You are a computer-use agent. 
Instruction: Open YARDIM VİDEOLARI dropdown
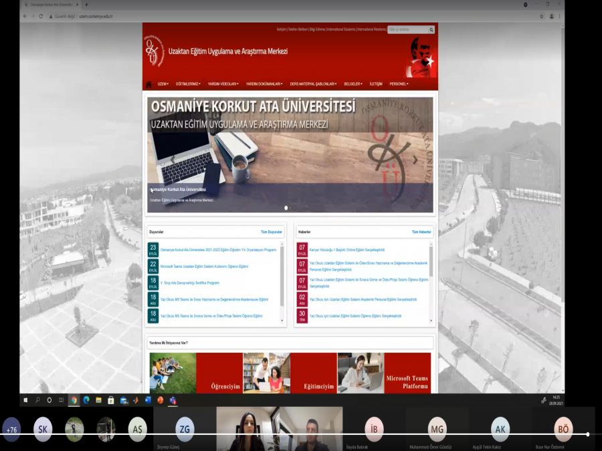223,84
